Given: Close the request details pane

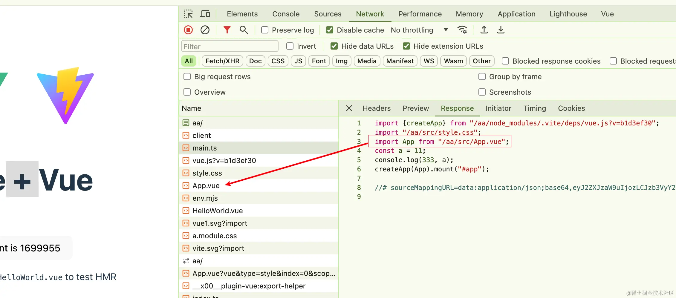Looking at the screenshot, I should [349, 108].
